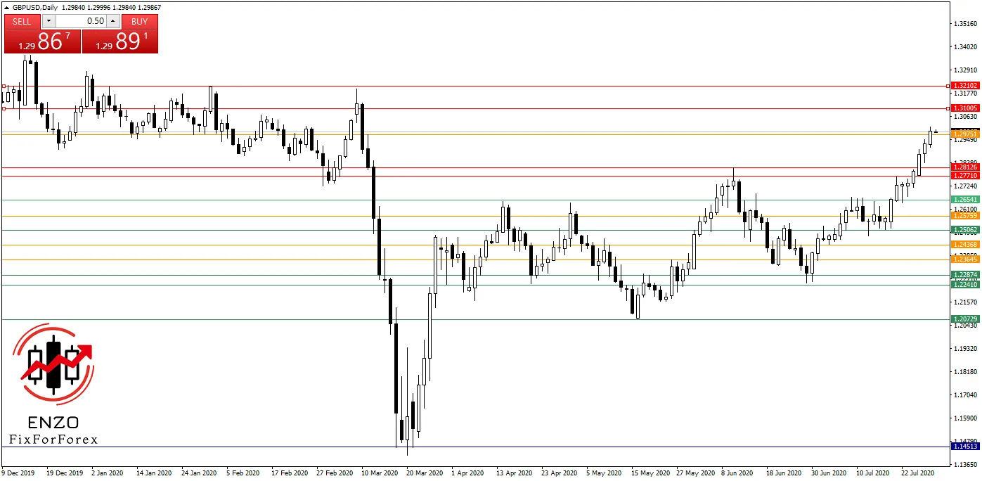982x481 pixels.
Task: Click the 1 Apr 2020 date label
Action: [x=467, y=474]
